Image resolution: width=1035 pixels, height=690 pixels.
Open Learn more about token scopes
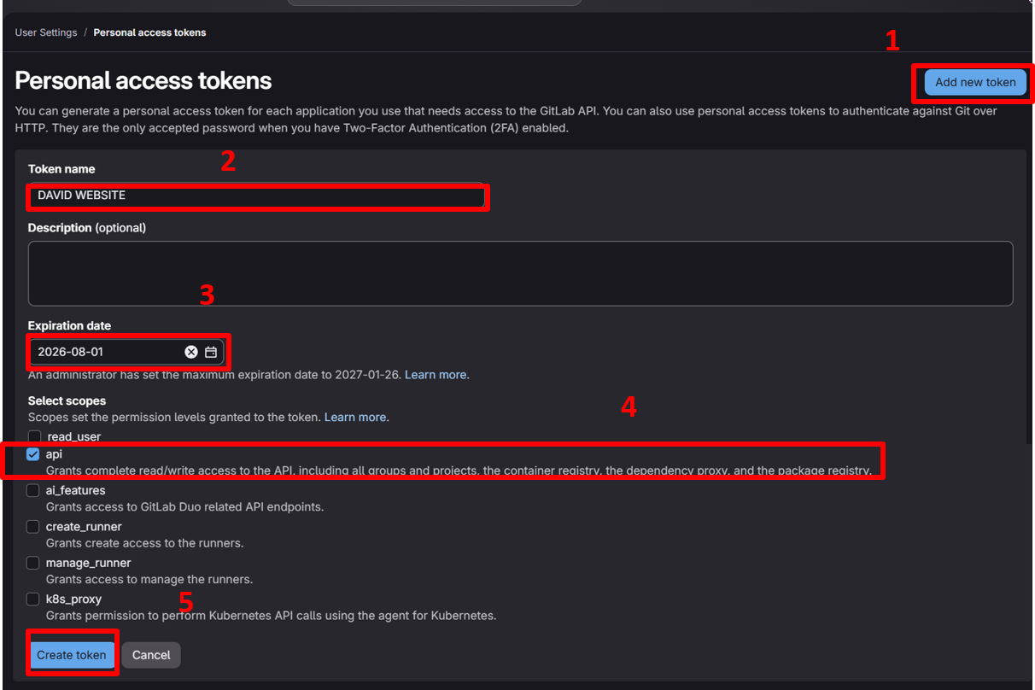[355, 417]
